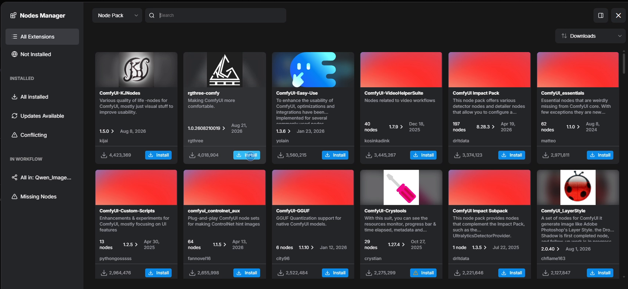628x289 pixels.
Task: Click the Nodes Manager logo icon
Action: (13, 15)
